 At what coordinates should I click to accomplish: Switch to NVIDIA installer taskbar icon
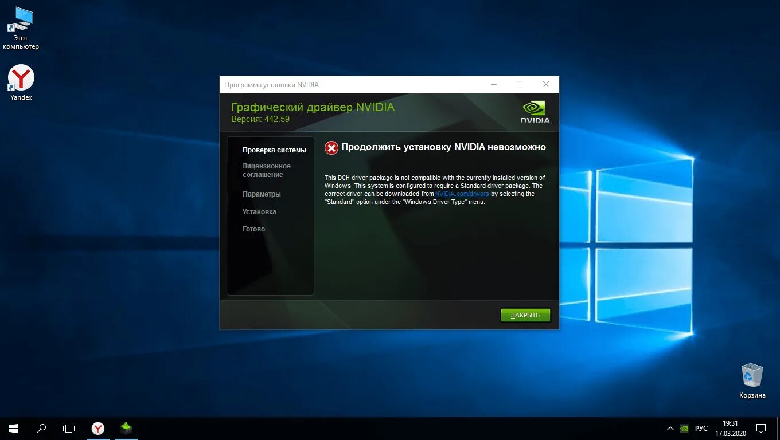[126, 428]
